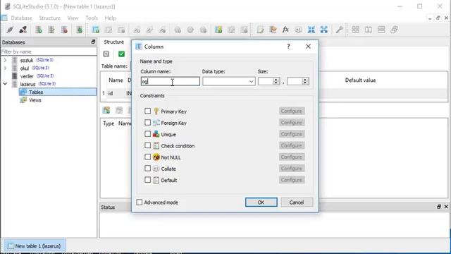Image resolution: width=451 pixels, height=254 pixels.
Task: Open the Database menu
Action: [x=22, y=18]
